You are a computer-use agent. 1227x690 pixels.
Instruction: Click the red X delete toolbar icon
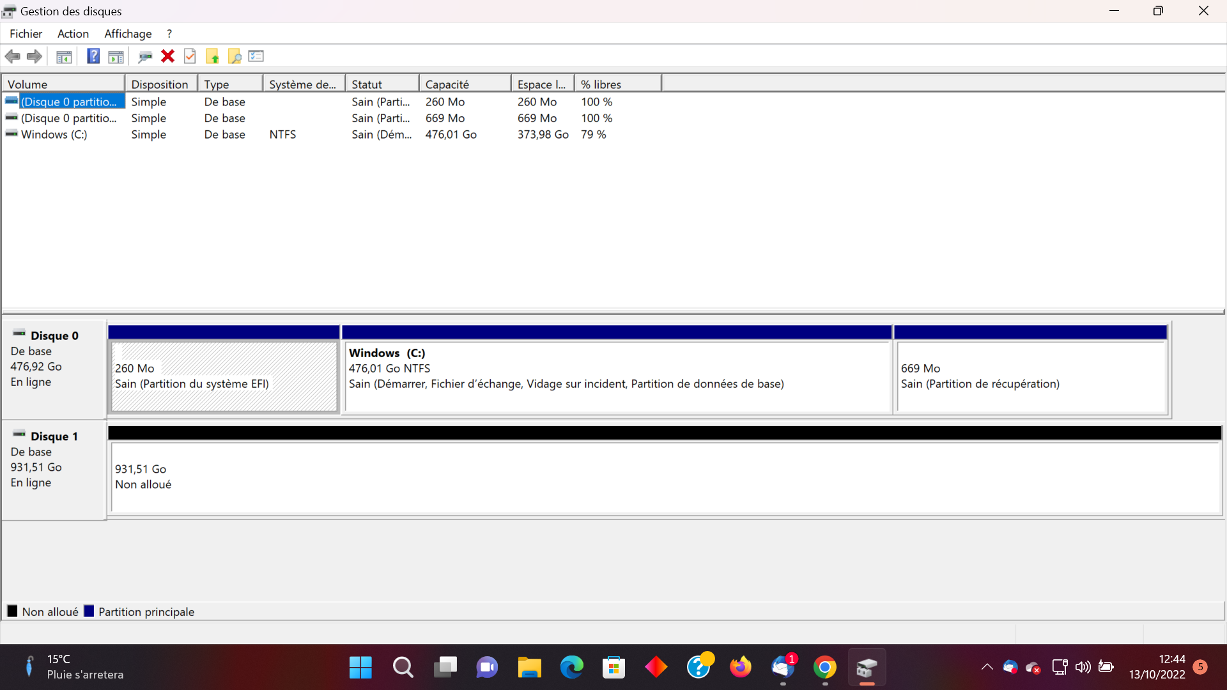(167, 56)
